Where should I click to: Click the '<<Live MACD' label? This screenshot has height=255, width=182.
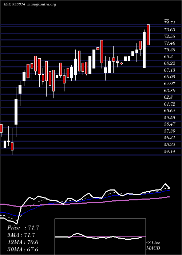tap(153, 246)
